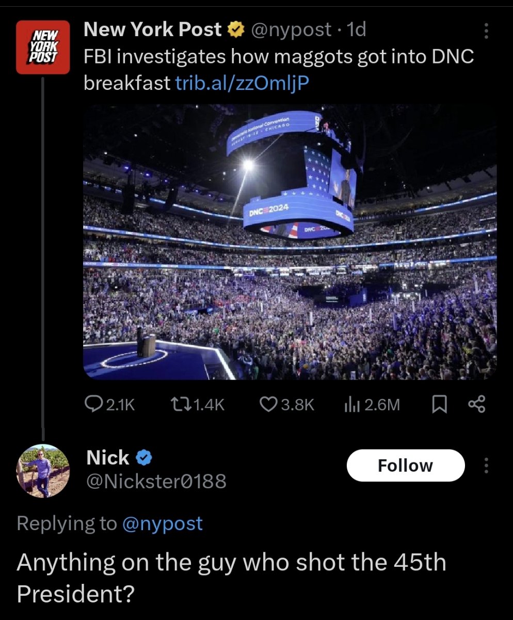Click New York Post gold verified badge
513x620 pixels.
[235, 30]
